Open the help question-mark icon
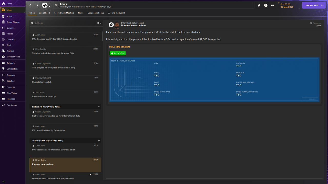The image size is (328, 184). (266, 5)
